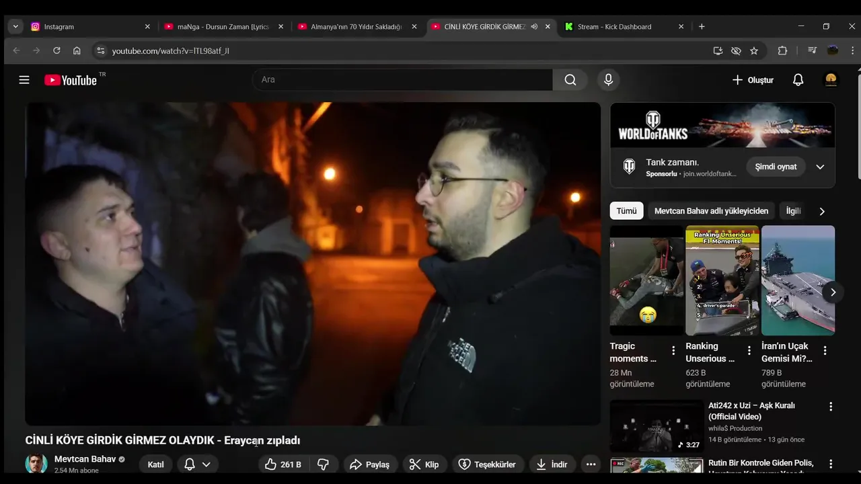Click the Oluştur create button
The height and width of the screenshot is (484, 861).
pos(753,80)
